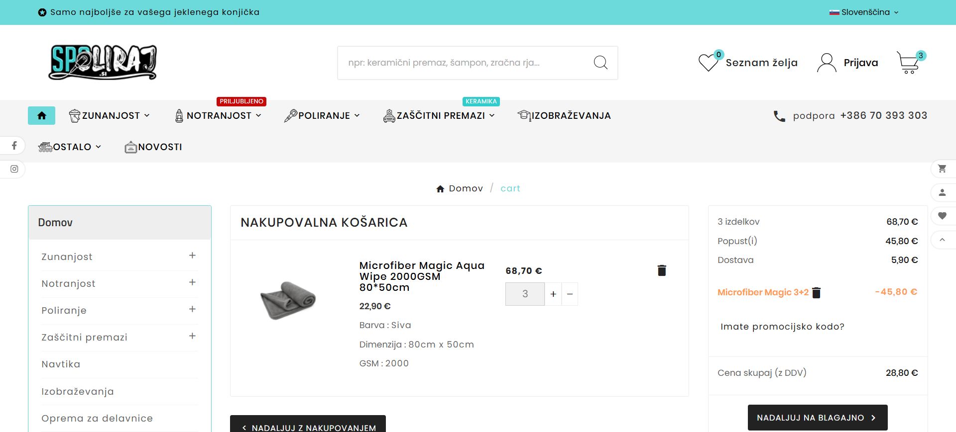This screenshot has height=432, width=956.
Task: Open the grey microfiber towel thumbnail
Action: [x=288, y=300]
